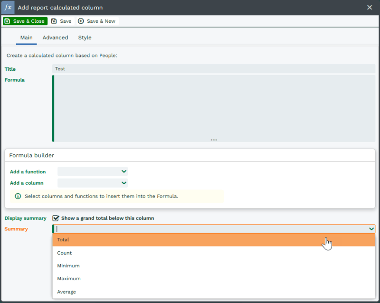Close the Add report calculated column dialog

tap(370, 8)
